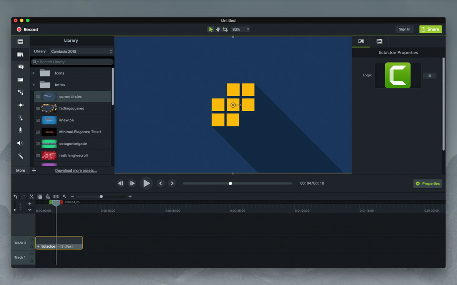Open the Behaviors tab
Image resolution: width=457 pixels, height=285 pixels.
(20, 92)
